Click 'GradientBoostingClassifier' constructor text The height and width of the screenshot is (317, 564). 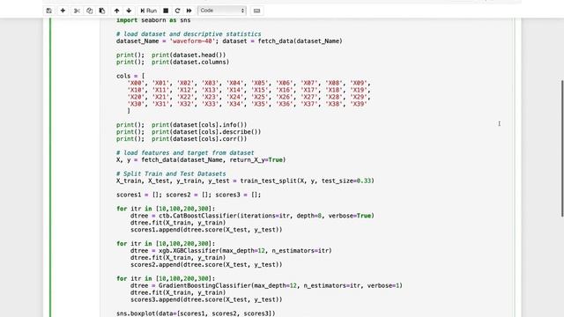coord(204,285)
